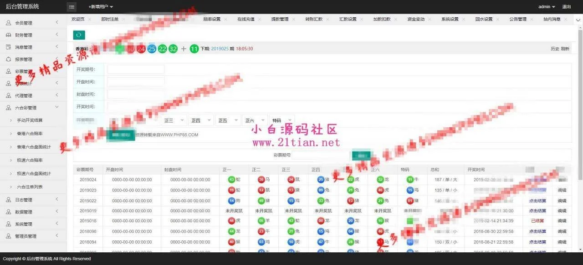Select 香港六合赔率 in the sidebar
Image resolution: width=583 pixels, height=265 pixels.
click(30, 134)
